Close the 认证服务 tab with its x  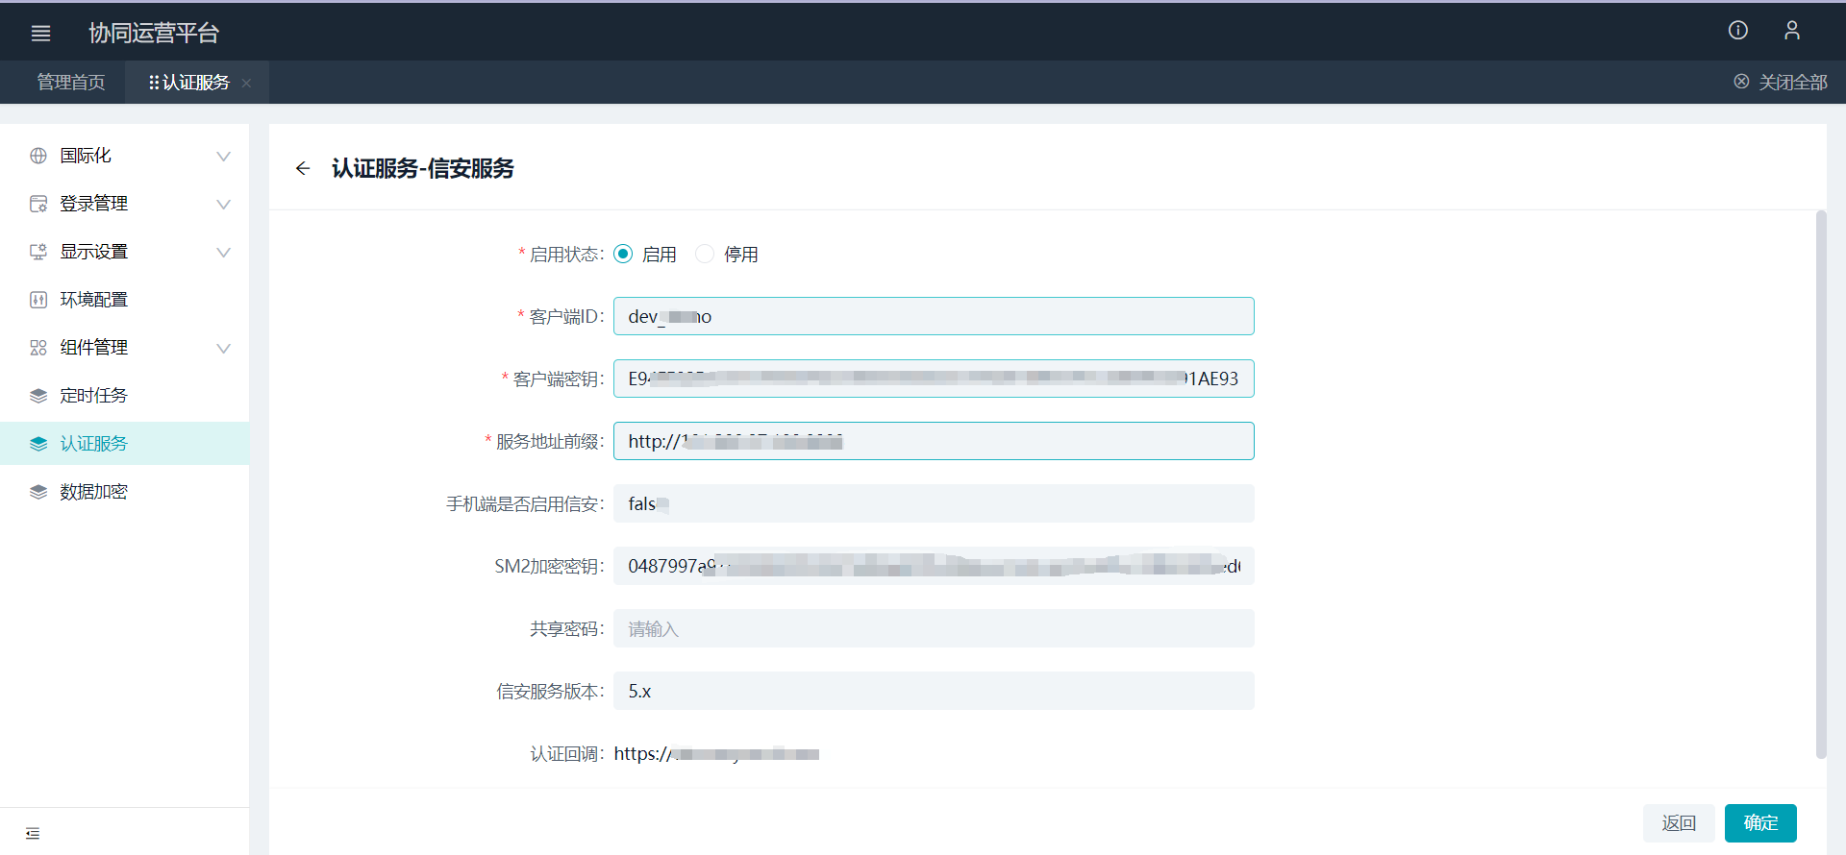pyautogui.click(x=247, y=84)
